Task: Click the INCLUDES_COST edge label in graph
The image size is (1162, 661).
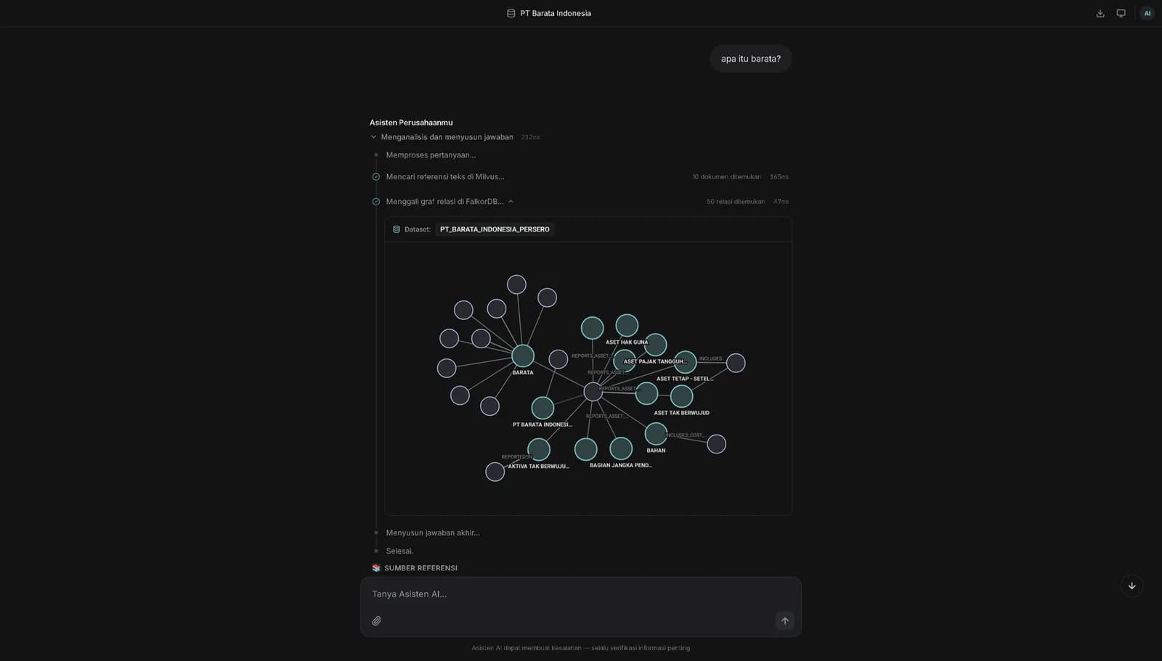Action: tap(685, 435)
